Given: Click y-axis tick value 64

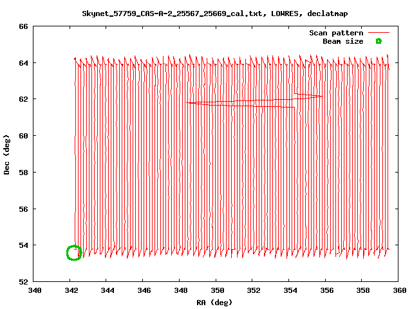Looking at the screenshot, I should pos(23,63).
